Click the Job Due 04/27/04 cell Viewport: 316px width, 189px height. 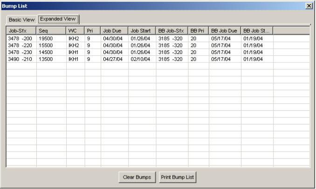pyautogui.click(x=115, y=59)
